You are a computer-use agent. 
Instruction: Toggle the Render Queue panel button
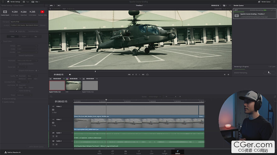click(264, 2)
